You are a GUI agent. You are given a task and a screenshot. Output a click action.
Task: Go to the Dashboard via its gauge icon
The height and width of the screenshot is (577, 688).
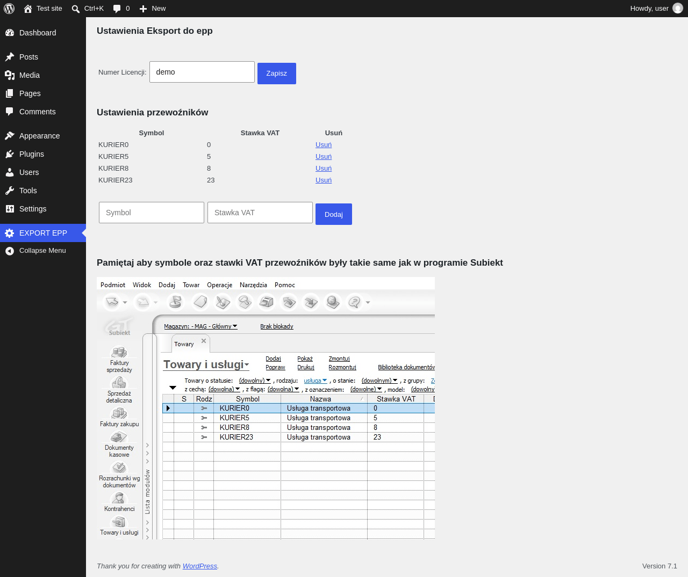(x=10, y=33)
